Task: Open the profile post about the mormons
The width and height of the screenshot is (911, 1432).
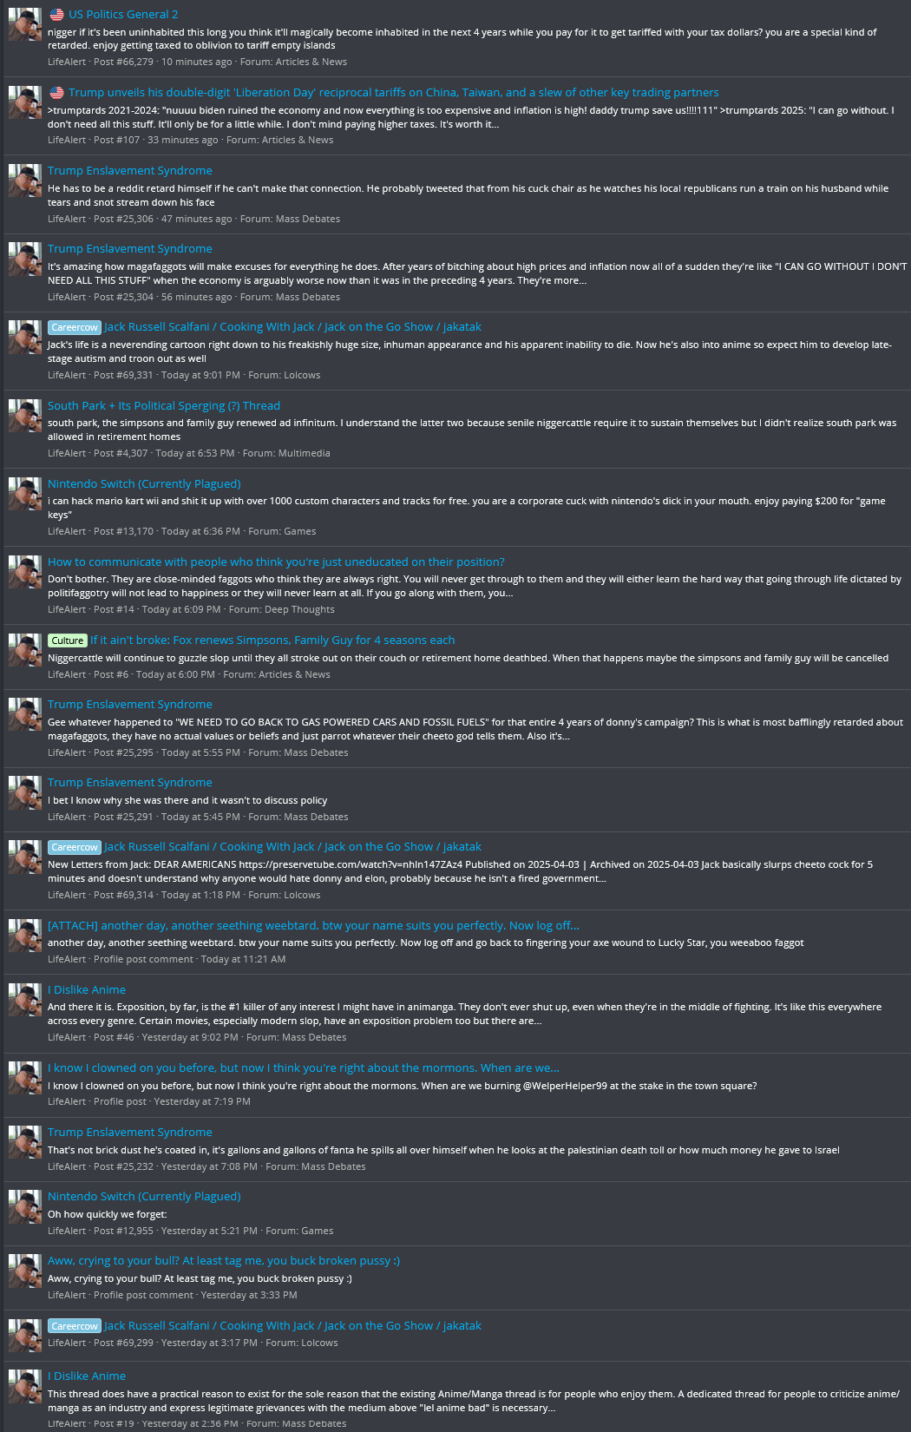Action: 304,1067
